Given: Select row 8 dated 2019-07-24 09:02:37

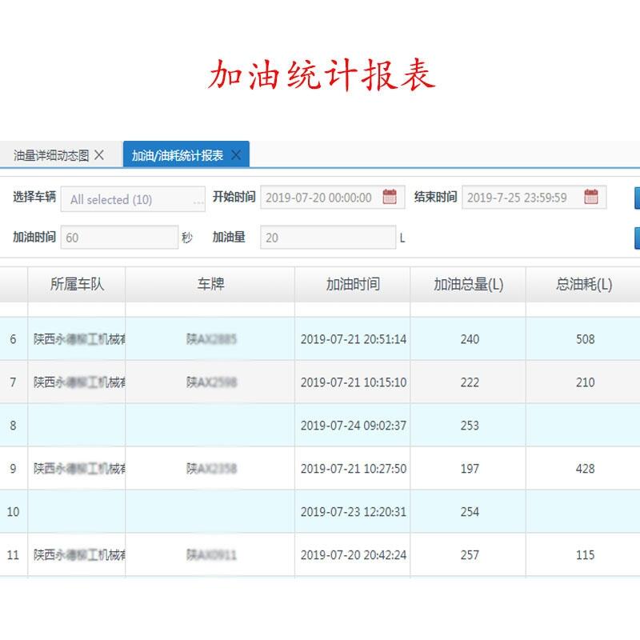Looking at the screenshot, I should tap(353, 426).
